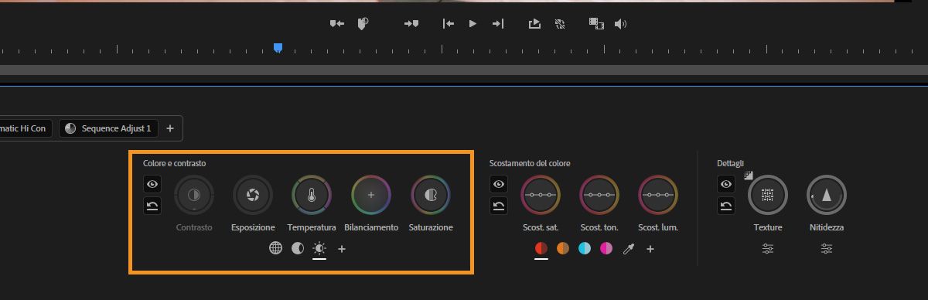The image size is (928, 300).
Task: Toggle visibility of Colore e contrasto section
Action: point(152,184)
